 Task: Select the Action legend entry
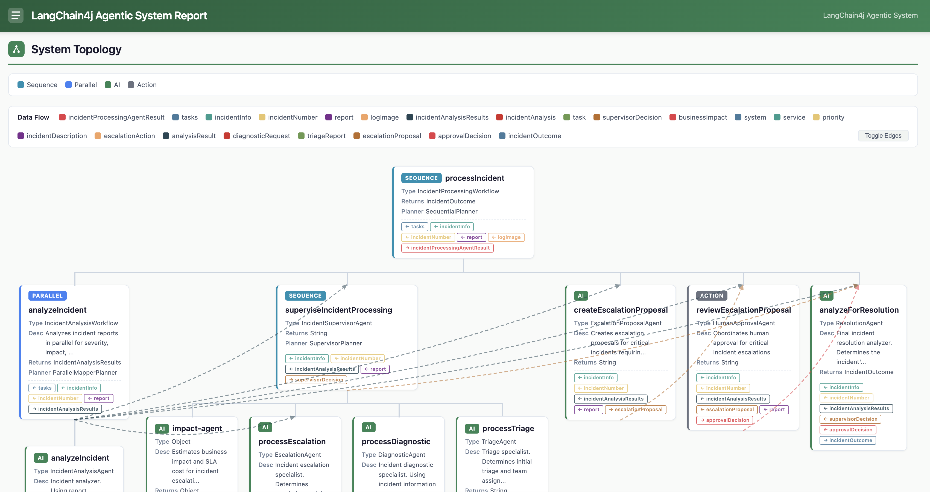tap(142, 85)
